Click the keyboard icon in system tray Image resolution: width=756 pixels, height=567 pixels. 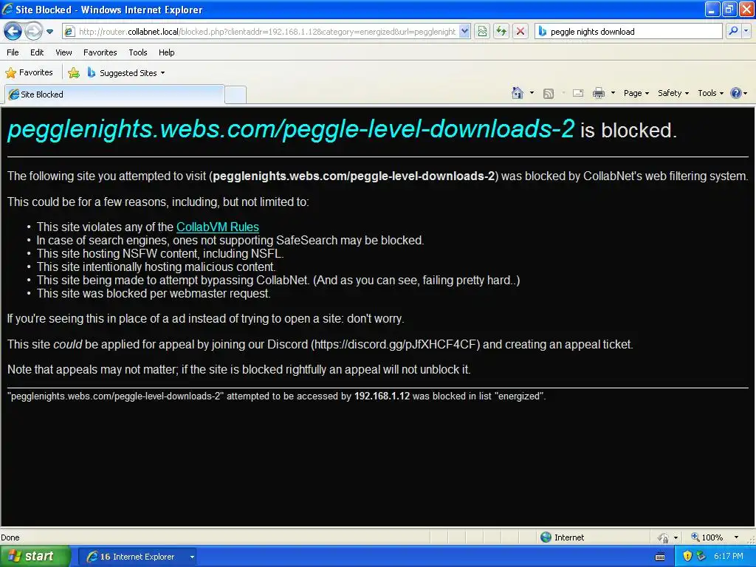point(660,557)
